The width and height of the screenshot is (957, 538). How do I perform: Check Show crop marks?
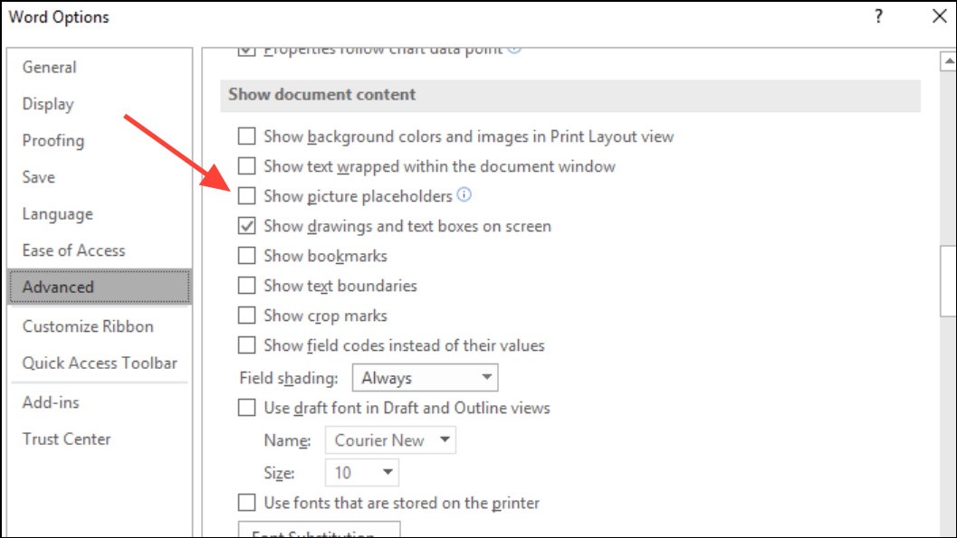246,316
